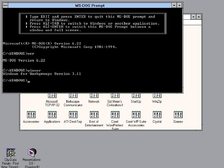The image size is (224, 168).
Task: Click the 'C:\WINDOWS>winver' command line
Action: coord(22,70)
